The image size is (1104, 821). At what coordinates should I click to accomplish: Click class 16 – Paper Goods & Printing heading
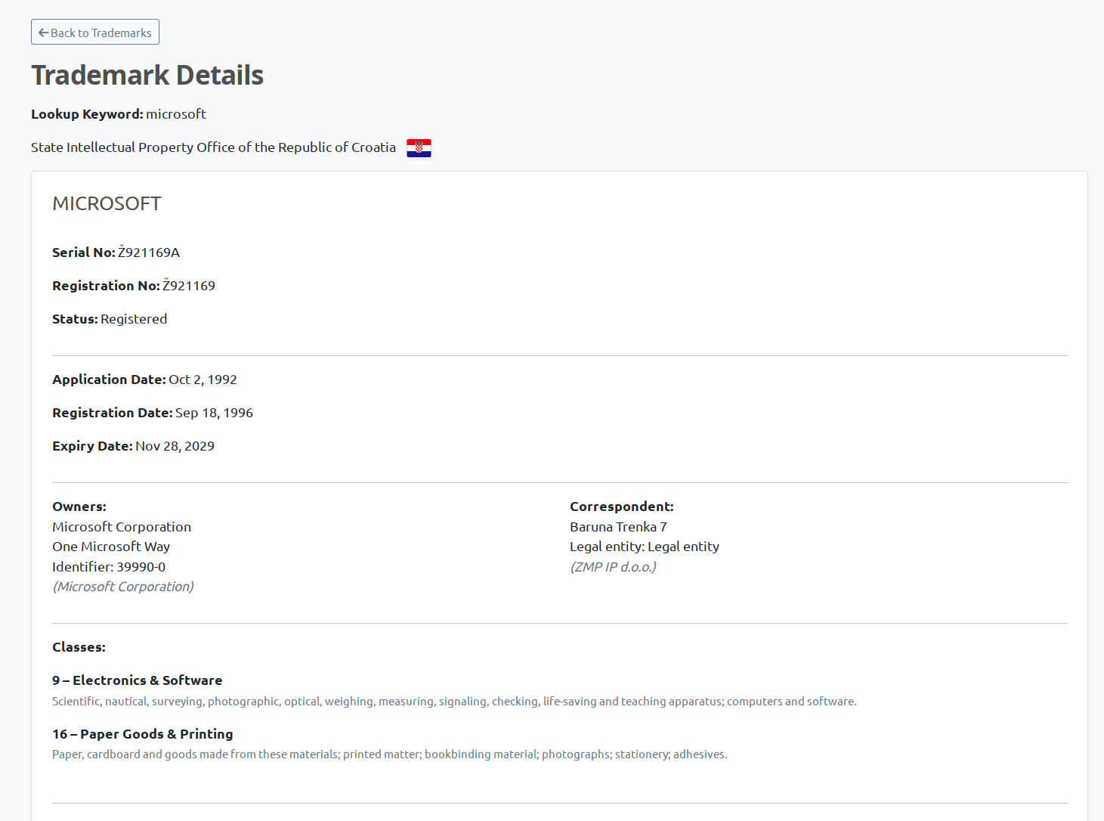coord(143,734)
